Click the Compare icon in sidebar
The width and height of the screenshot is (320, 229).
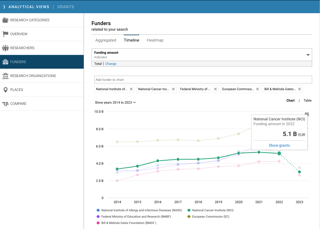tap(5, 104)
